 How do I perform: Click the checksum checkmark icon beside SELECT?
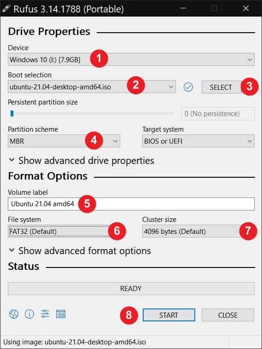coord(188,87)
